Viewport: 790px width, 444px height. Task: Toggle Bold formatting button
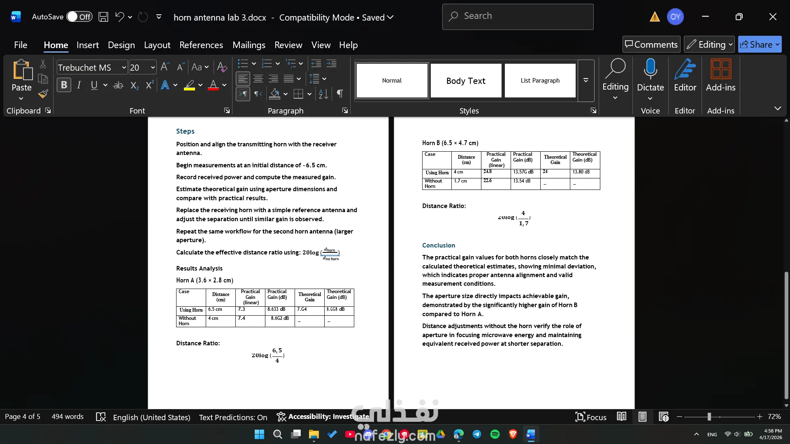coord(64,85)
